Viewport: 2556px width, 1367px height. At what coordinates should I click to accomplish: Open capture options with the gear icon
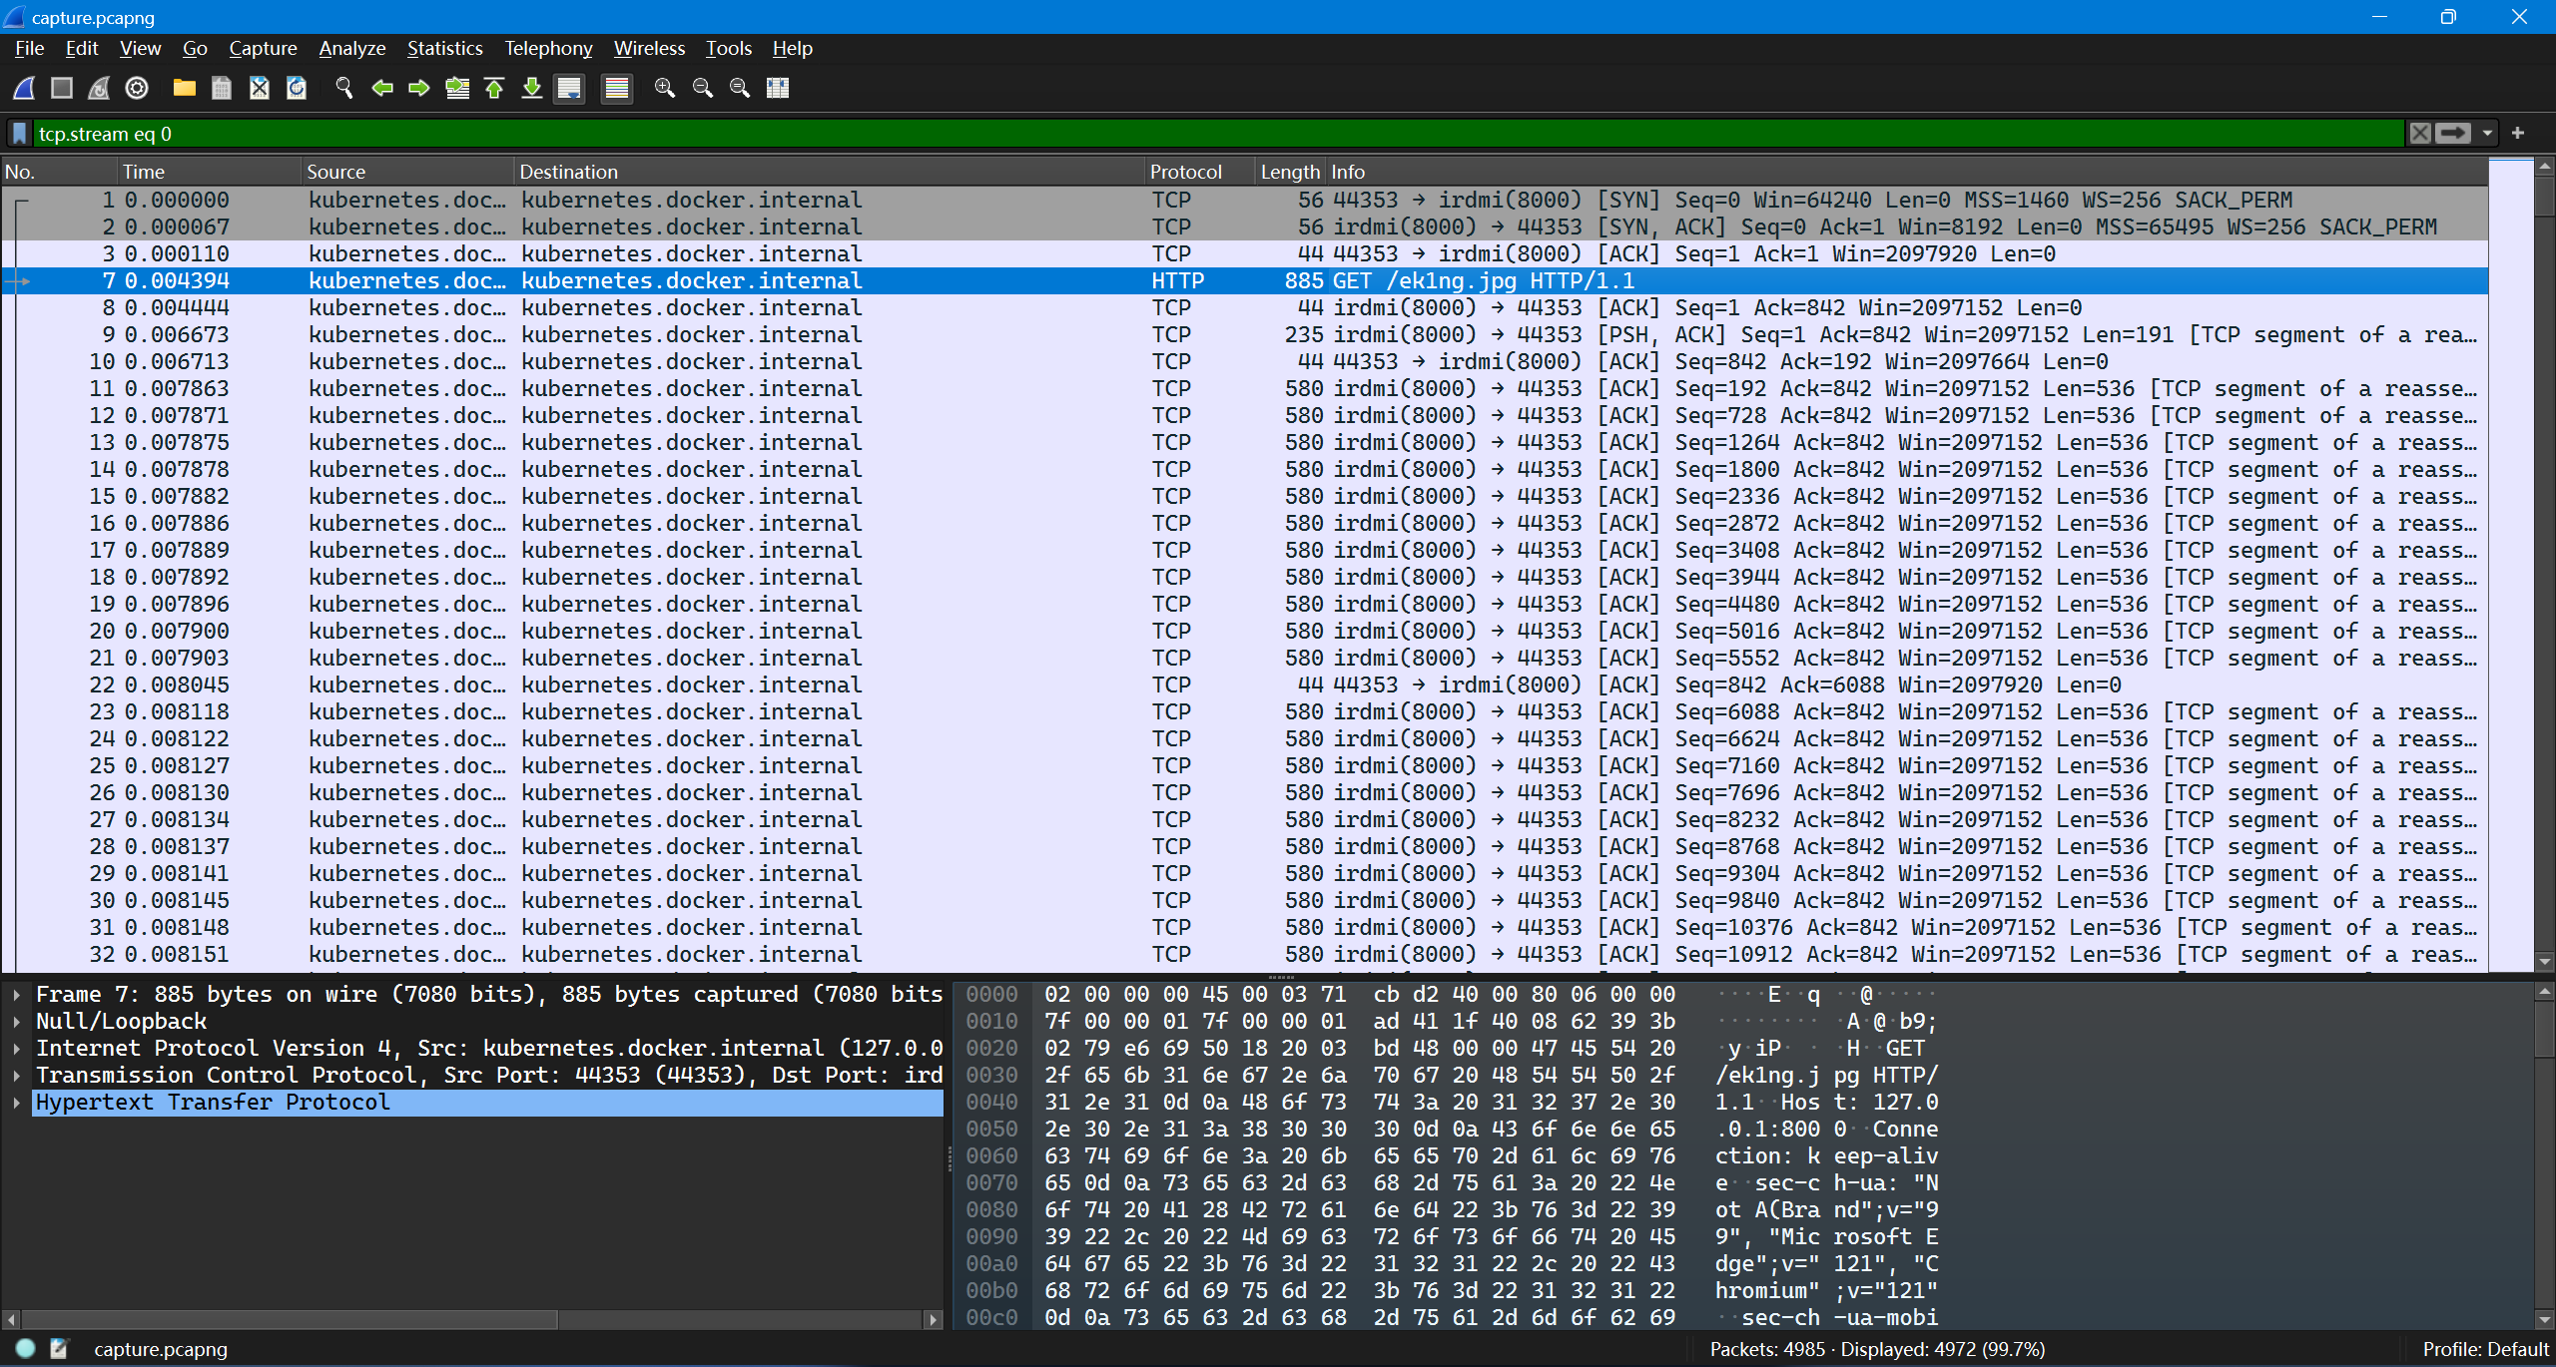tap(137, 88)
